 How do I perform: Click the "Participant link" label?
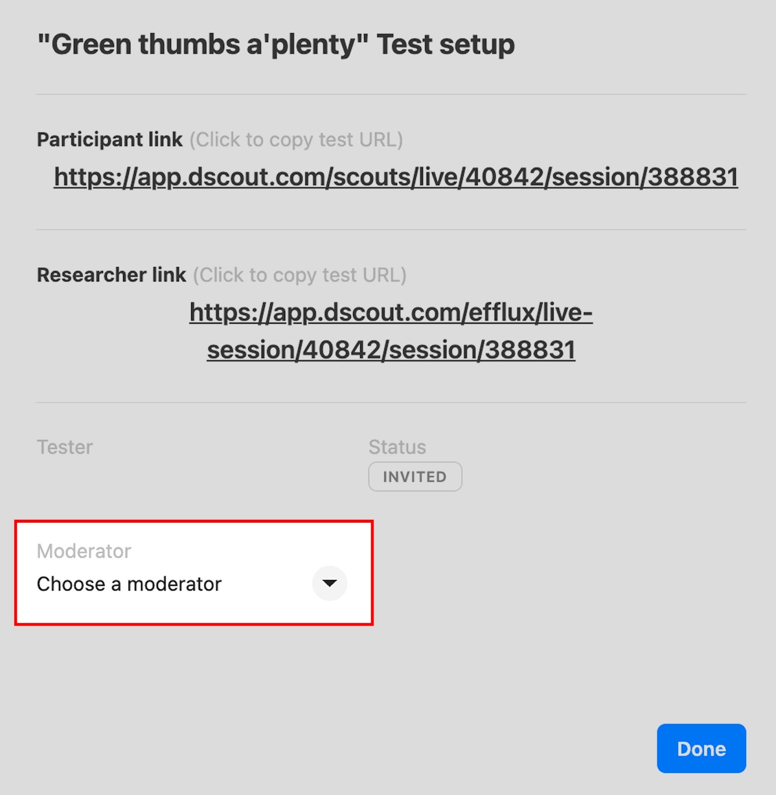(x=110, y=140)
